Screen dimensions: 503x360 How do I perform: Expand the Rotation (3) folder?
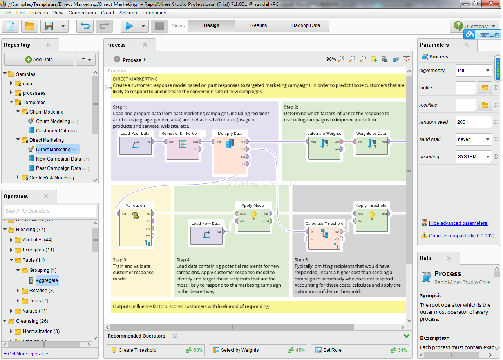point(18,290)
